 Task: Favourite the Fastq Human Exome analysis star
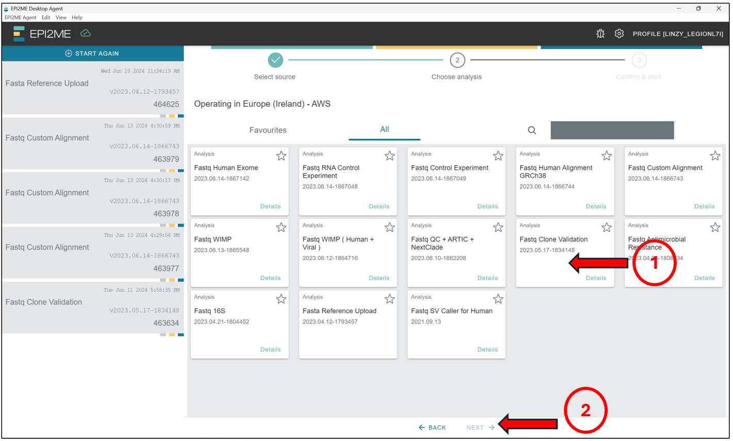point(281,156)
